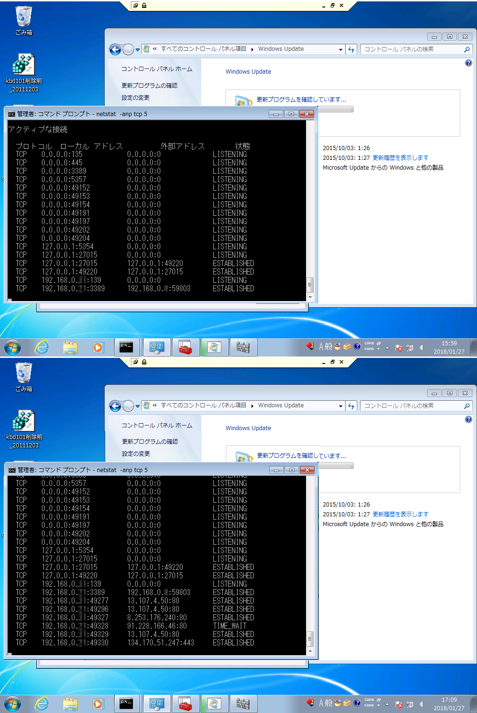Screen dimensions: 477x713
Task: Show hidden tray icons beside the 17:09 clock
Action: pyautogui.click(x=387, y=704)
